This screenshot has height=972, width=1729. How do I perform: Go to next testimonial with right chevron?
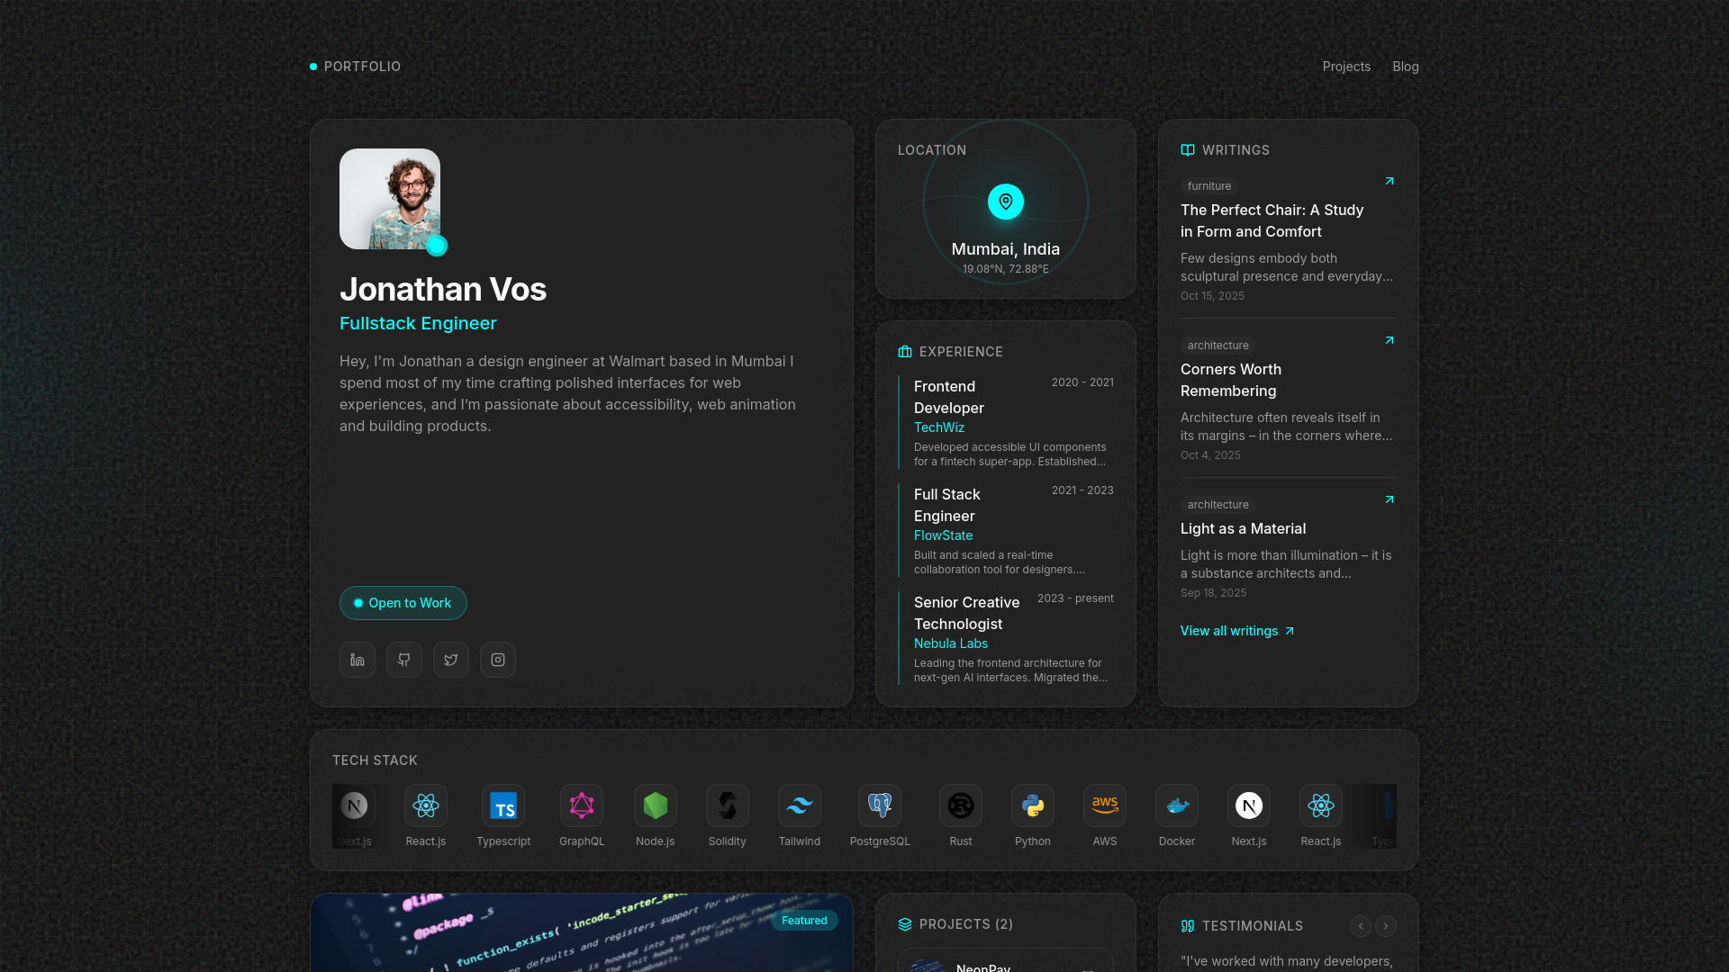click(1386, 926)
